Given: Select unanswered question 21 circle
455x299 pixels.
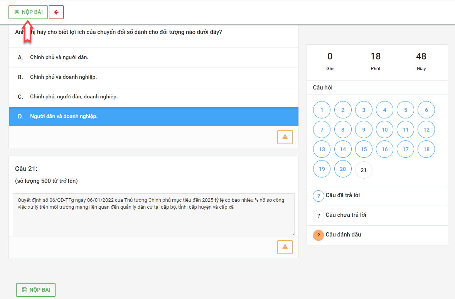Looking at the screenshot, I should coord(364,170).
